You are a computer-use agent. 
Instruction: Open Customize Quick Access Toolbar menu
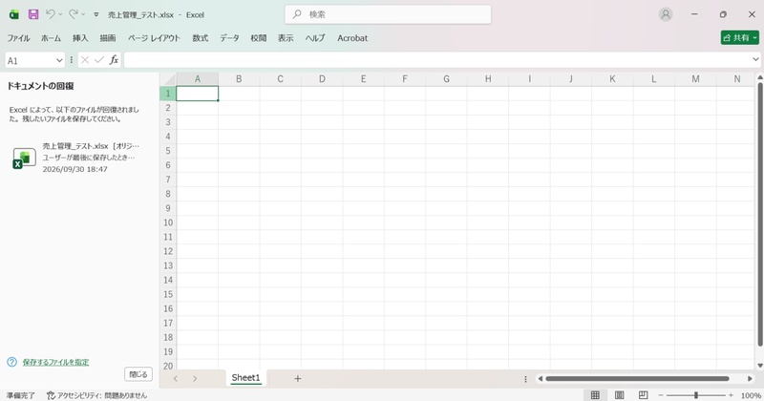tap(96, 14)
